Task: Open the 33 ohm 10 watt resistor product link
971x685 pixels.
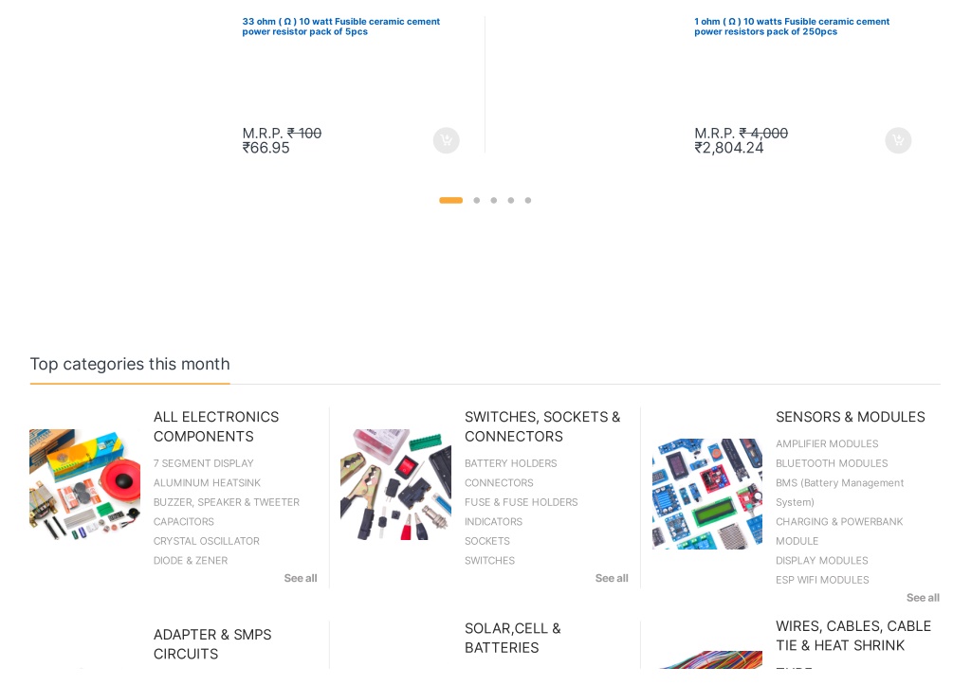Action: click(340, 27)
